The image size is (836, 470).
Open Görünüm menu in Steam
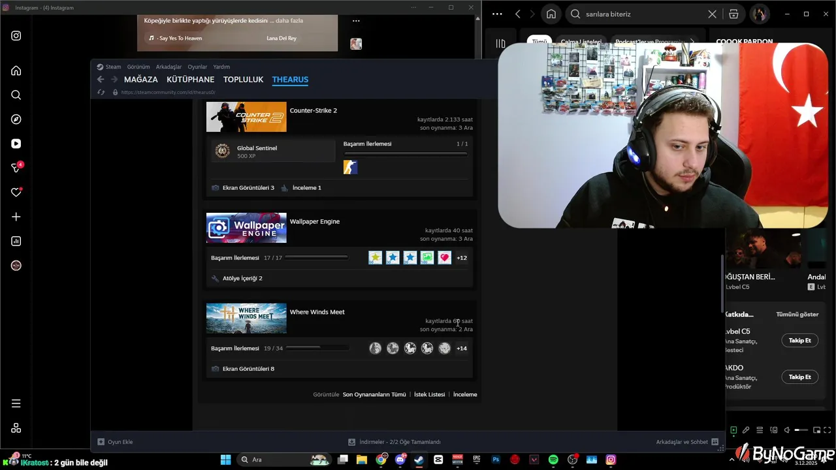[138, 67]
